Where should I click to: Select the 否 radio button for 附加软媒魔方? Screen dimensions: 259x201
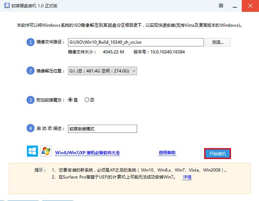(87, 100)
